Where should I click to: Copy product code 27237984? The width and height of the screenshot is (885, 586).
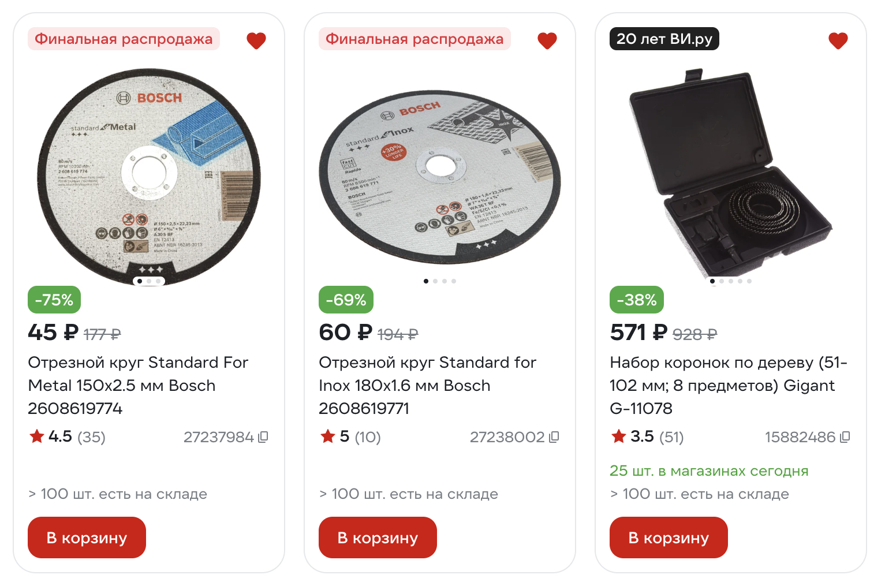click(263, 437)
